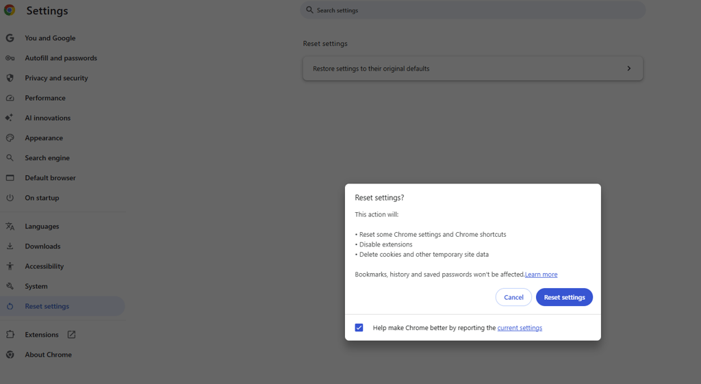Image resolution: width=701 pixels, height=384 pixels.
Task: Click the palette icon for Appearance
Action: coord(10,138)
